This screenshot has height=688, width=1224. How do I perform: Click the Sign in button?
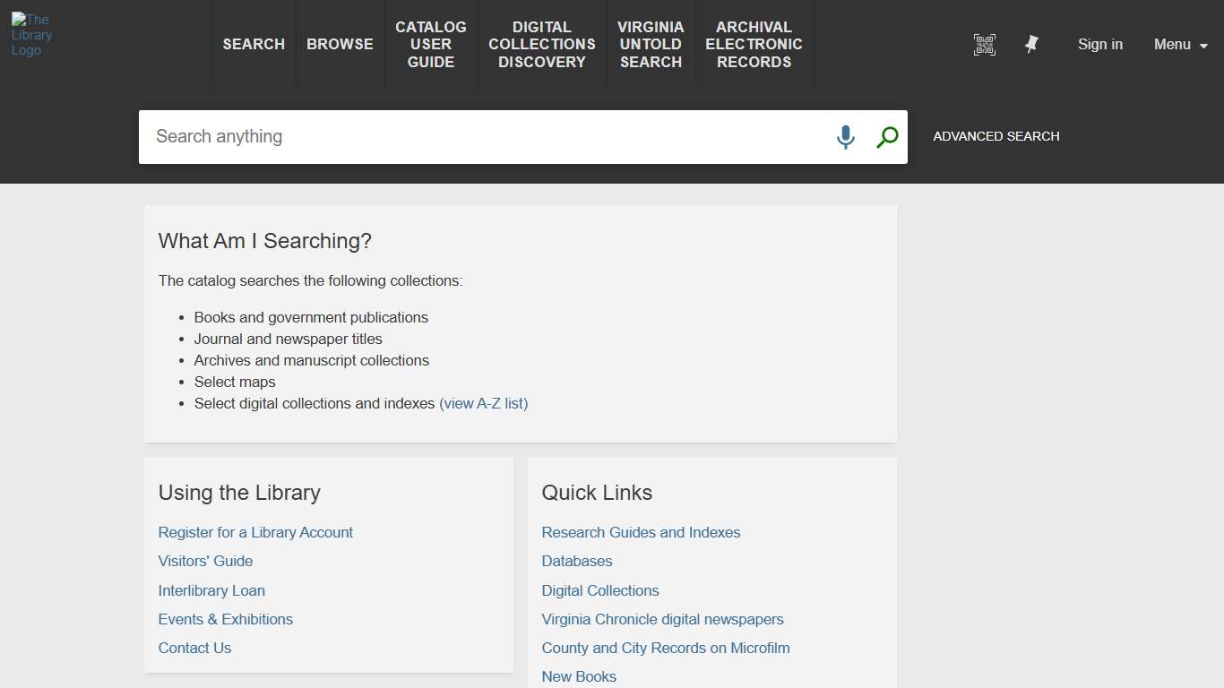point(1100,44)
